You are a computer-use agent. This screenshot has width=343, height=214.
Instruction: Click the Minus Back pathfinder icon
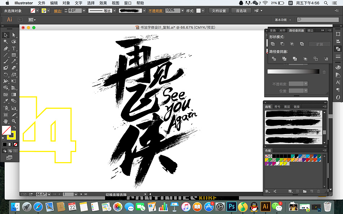click(x=326, y=58)
